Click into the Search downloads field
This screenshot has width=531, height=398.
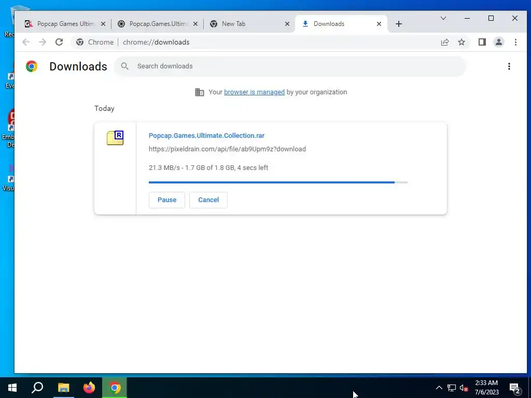[x=290, y=66]
